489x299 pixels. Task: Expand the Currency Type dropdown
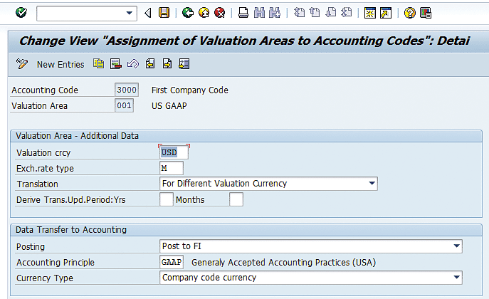click(x=456, y=277)
